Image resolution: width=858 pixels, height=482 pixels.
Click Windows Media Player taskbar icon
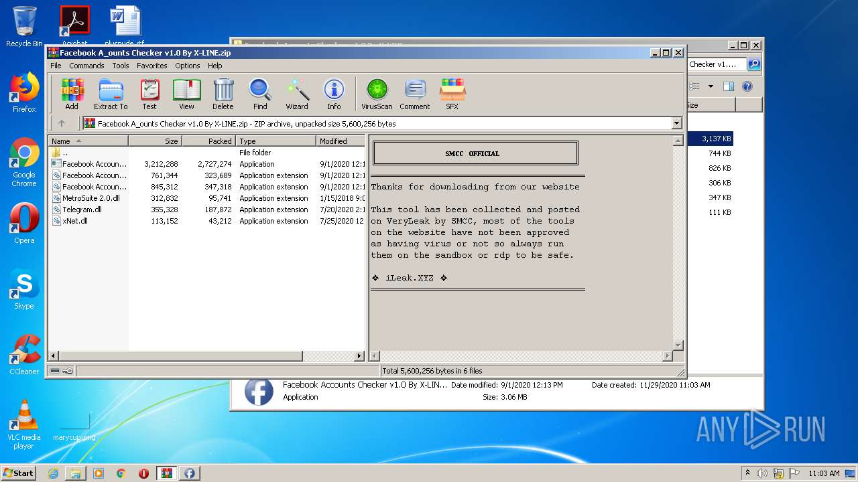(99, 473)
